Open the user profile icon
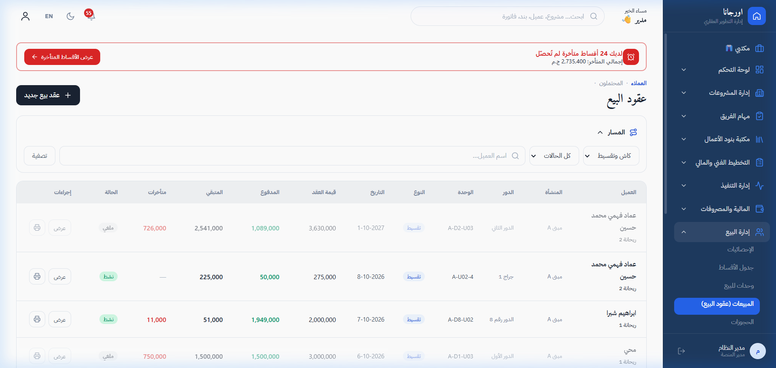The height and width of the screenshot is (368, 776). pyautogui.click(x=25, y=16)
